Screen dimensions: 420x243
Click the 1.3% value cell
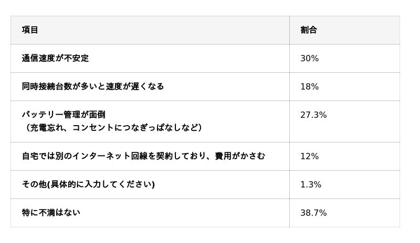click(x=311, y=184)
